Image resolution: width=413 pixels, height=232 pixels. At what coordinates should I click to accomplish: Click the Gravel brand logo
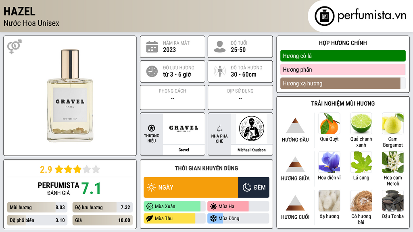coord(184,128)
